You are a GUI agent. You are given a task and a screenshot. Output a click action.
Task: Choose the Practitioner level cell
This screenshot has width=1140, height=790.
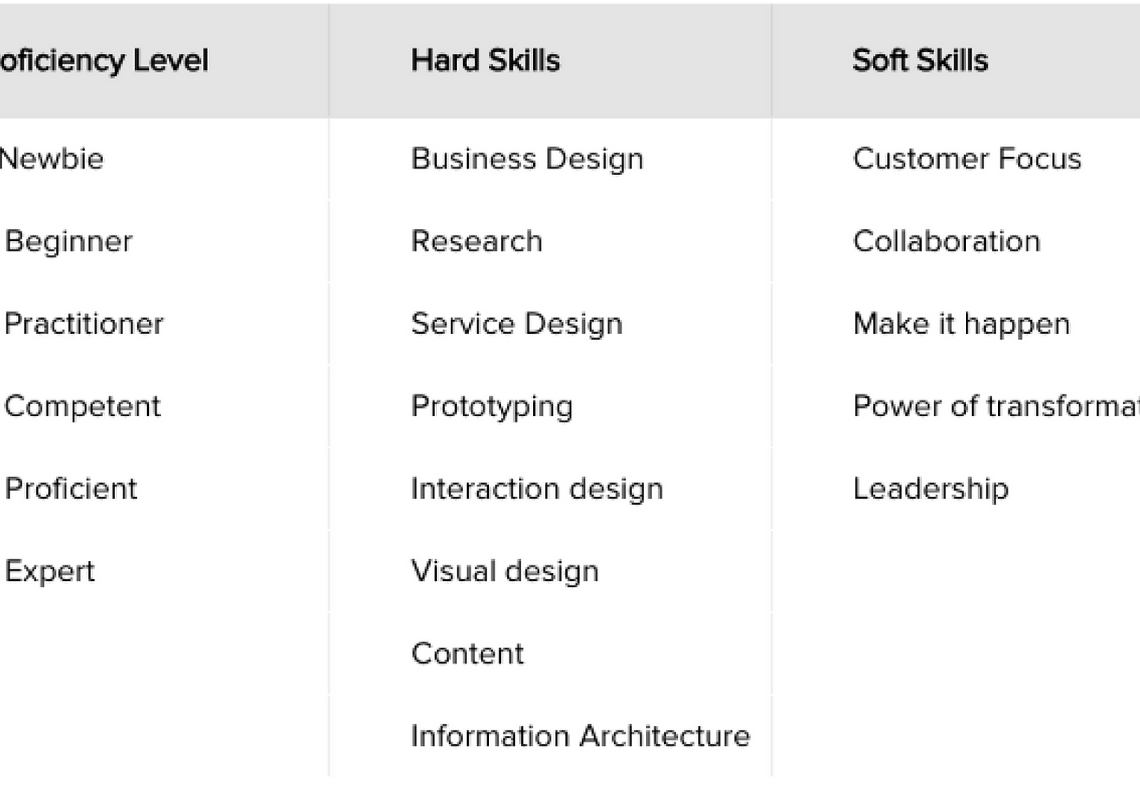[84, 323]
